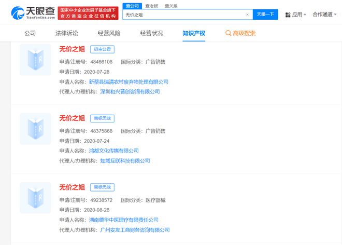
Task: Expand the 合作通道 dropdown
Action: point(324,15)
